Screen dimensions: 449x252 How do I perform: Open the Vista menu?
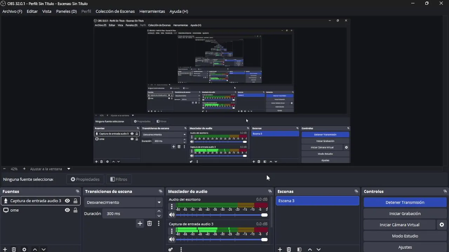pyautogui.click(x=47, y=11)
